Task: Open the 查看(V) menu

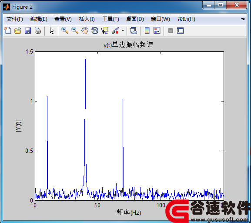Action: (63, 19)
